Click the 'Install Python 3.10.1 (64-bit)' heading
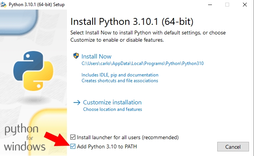The image size is (254, 156). click(x=132, y=21)
